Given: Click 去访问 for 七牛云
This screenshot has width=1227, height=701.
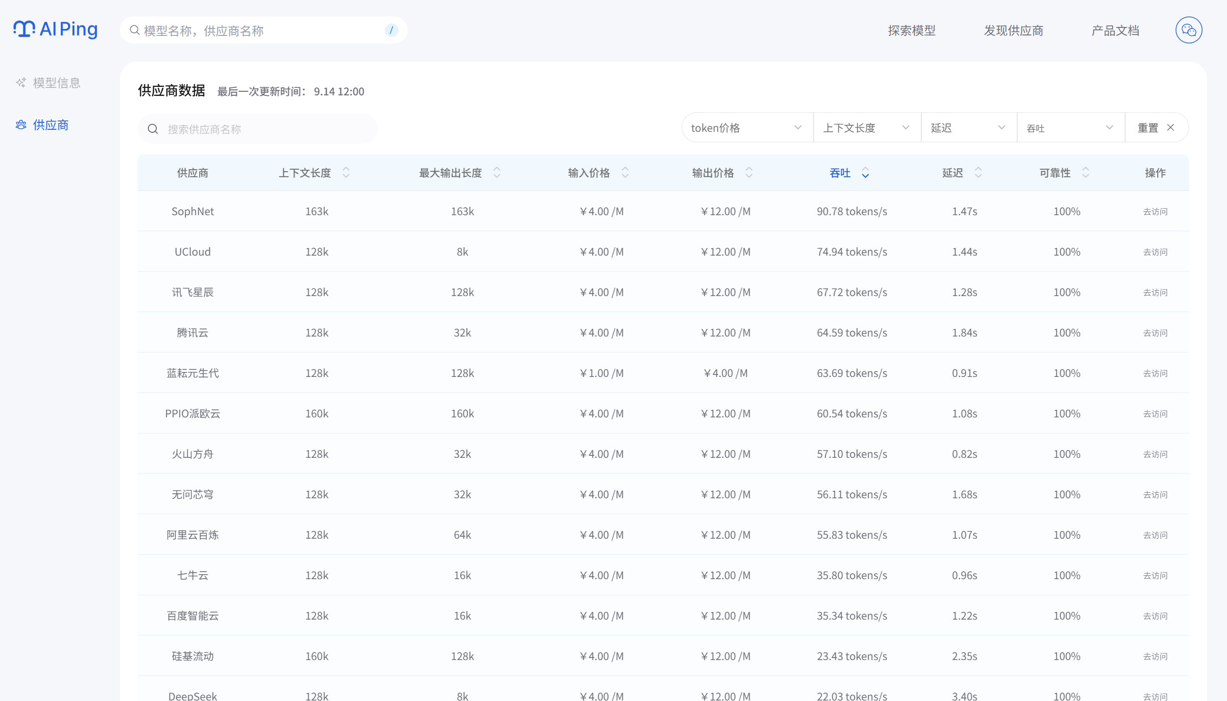Looking at the screenshot, I should [1155, 576].
